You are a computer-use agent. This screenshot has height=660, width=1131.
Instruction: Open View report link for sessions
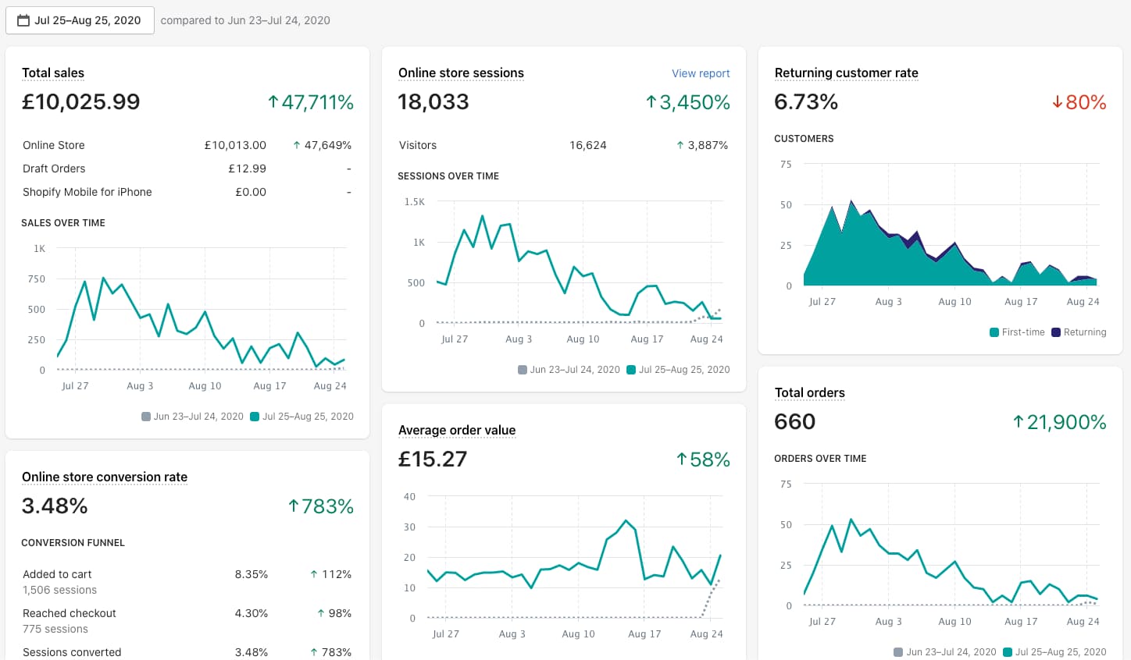[701, 73]
